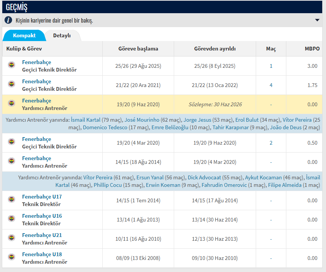Click the Göreve başlama column header
This screenshot has height=272, width=326.
click(x=138, y=49)
